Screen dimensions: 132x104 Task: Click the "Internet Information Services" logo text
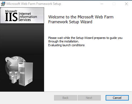click(28, 17)
